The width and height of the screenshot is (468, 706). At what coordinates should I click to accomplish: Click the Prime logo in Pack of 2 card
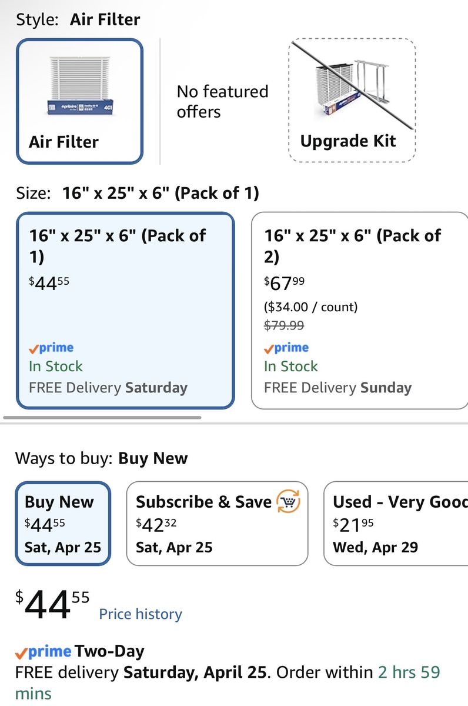(x=286, y=348)
